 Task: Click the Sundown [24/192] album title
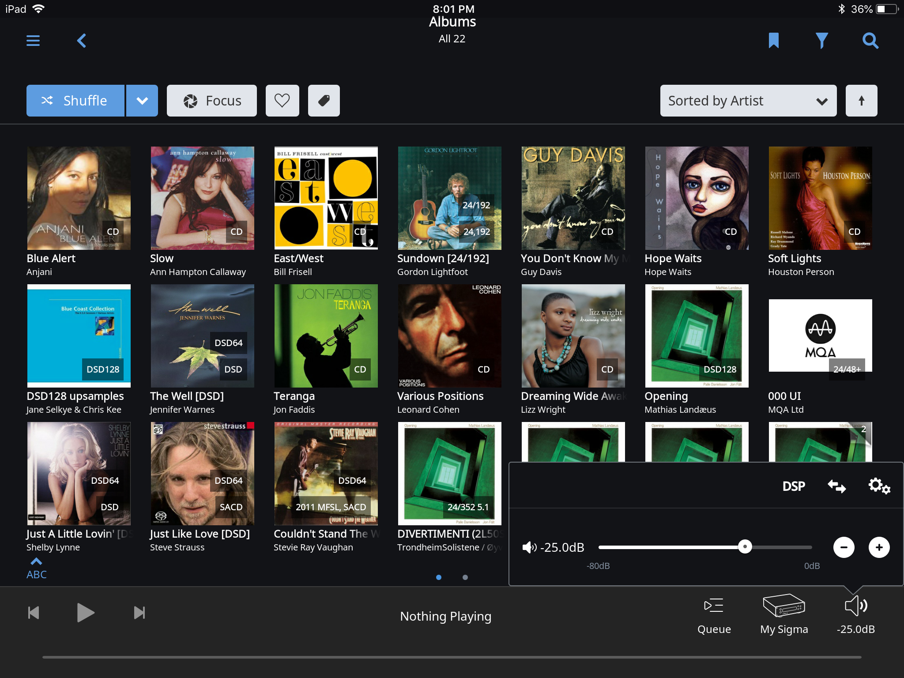click(x=443, y=258)
